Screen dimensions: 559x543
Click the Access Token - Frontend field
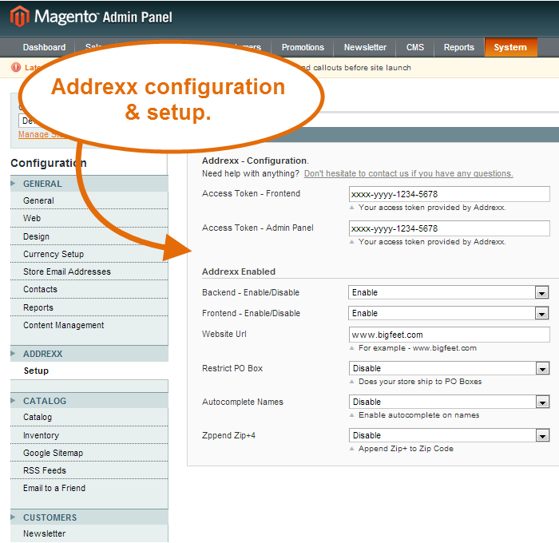pyautogui.click(x=449, y=194)
